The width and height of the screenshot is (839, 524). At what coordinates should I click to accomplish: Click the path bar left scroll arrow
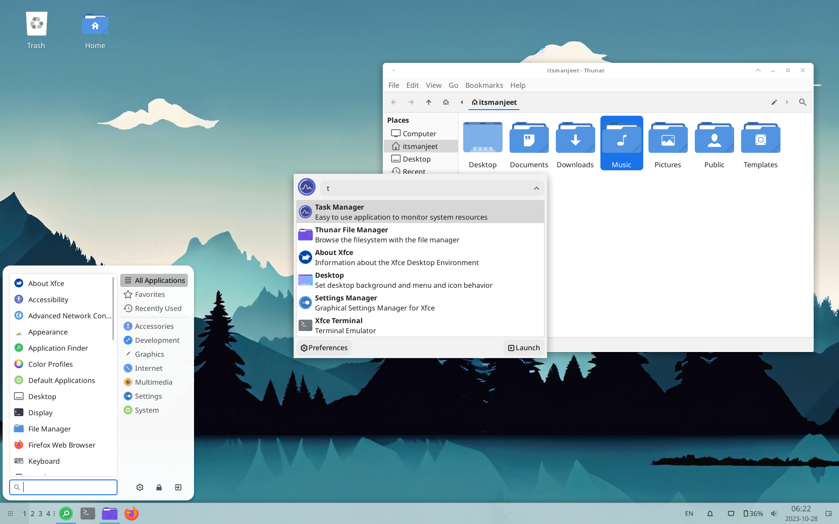tap(461, 102)
